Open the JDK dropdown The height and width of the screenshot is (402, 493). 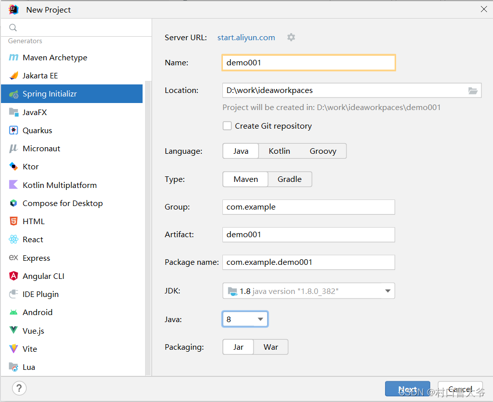tap(309, 291)
